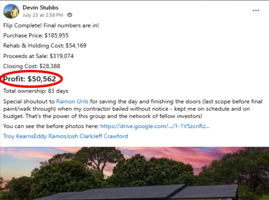Click the Total ownership: 83 days text

point(36,91)
